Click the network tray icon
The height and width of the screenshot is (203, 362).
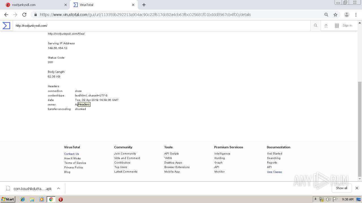322,199
